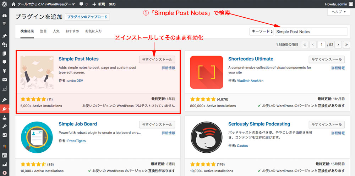
Task: Click the current page number field
Action: click(321, 45)
